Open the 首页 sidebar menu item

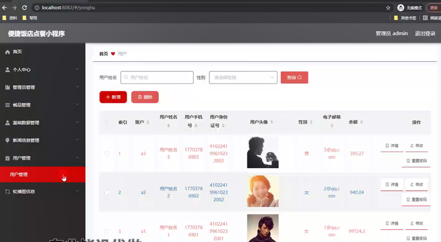click(x=42, y=52)
